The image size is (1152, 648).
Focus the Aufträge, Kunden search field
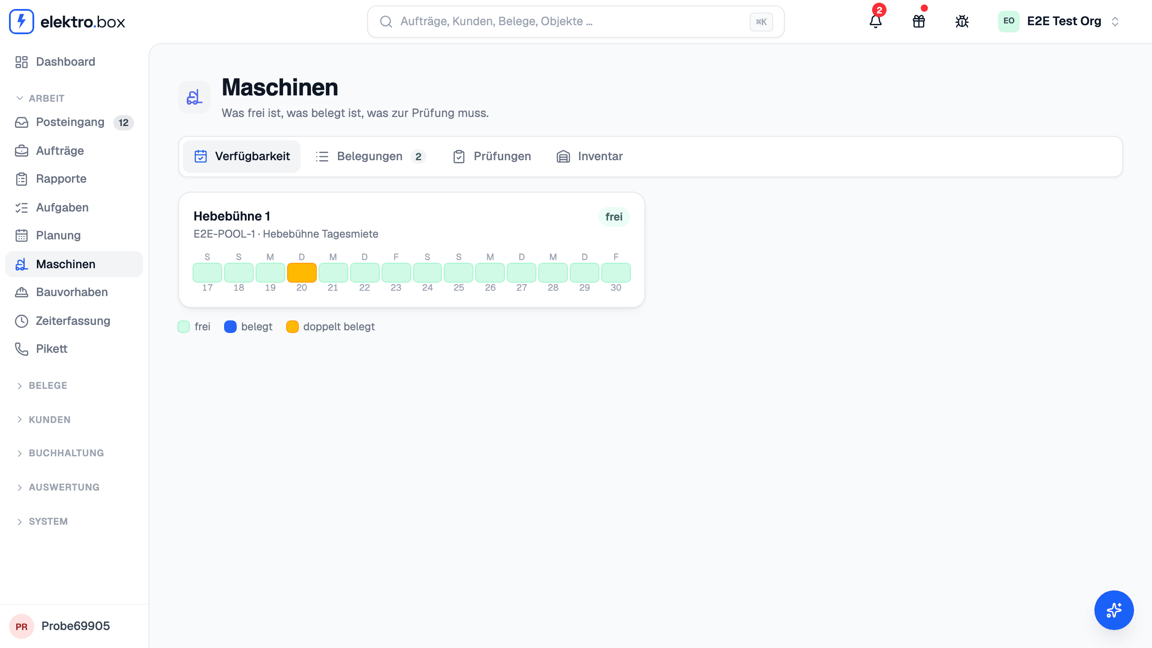coord(576,22)
